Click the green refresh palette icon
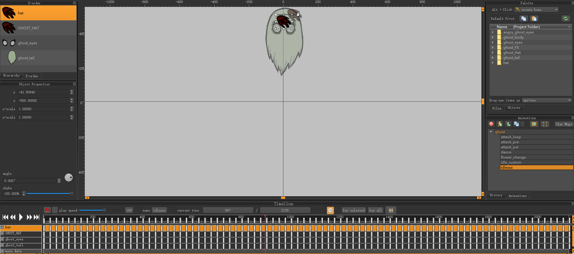574x254 pixels. point(566,19)
